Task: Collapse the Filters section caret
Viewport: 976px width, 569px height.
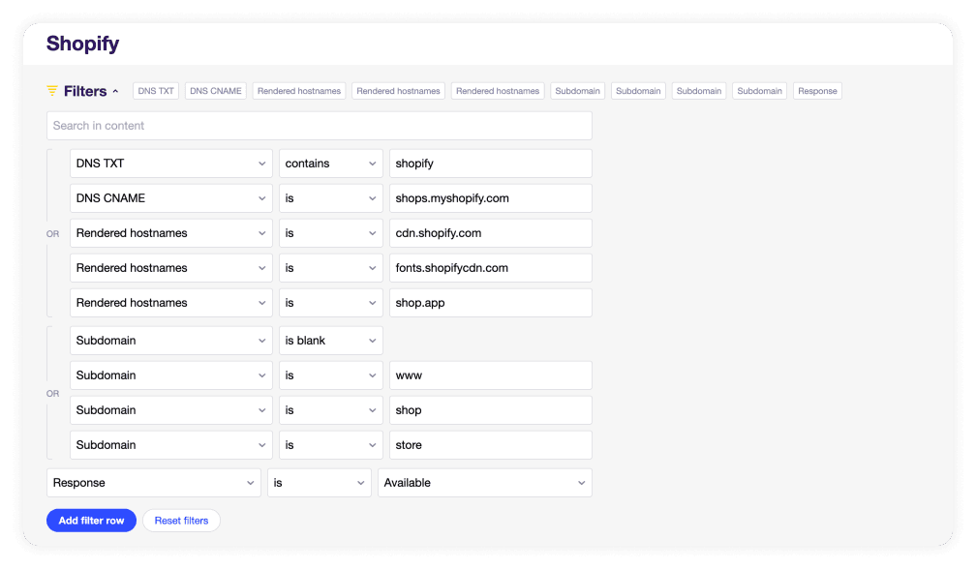Action: (115, 91)
